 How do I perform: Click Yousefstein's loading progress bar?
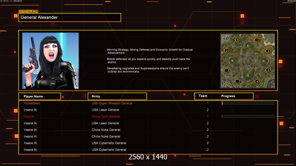248,103
